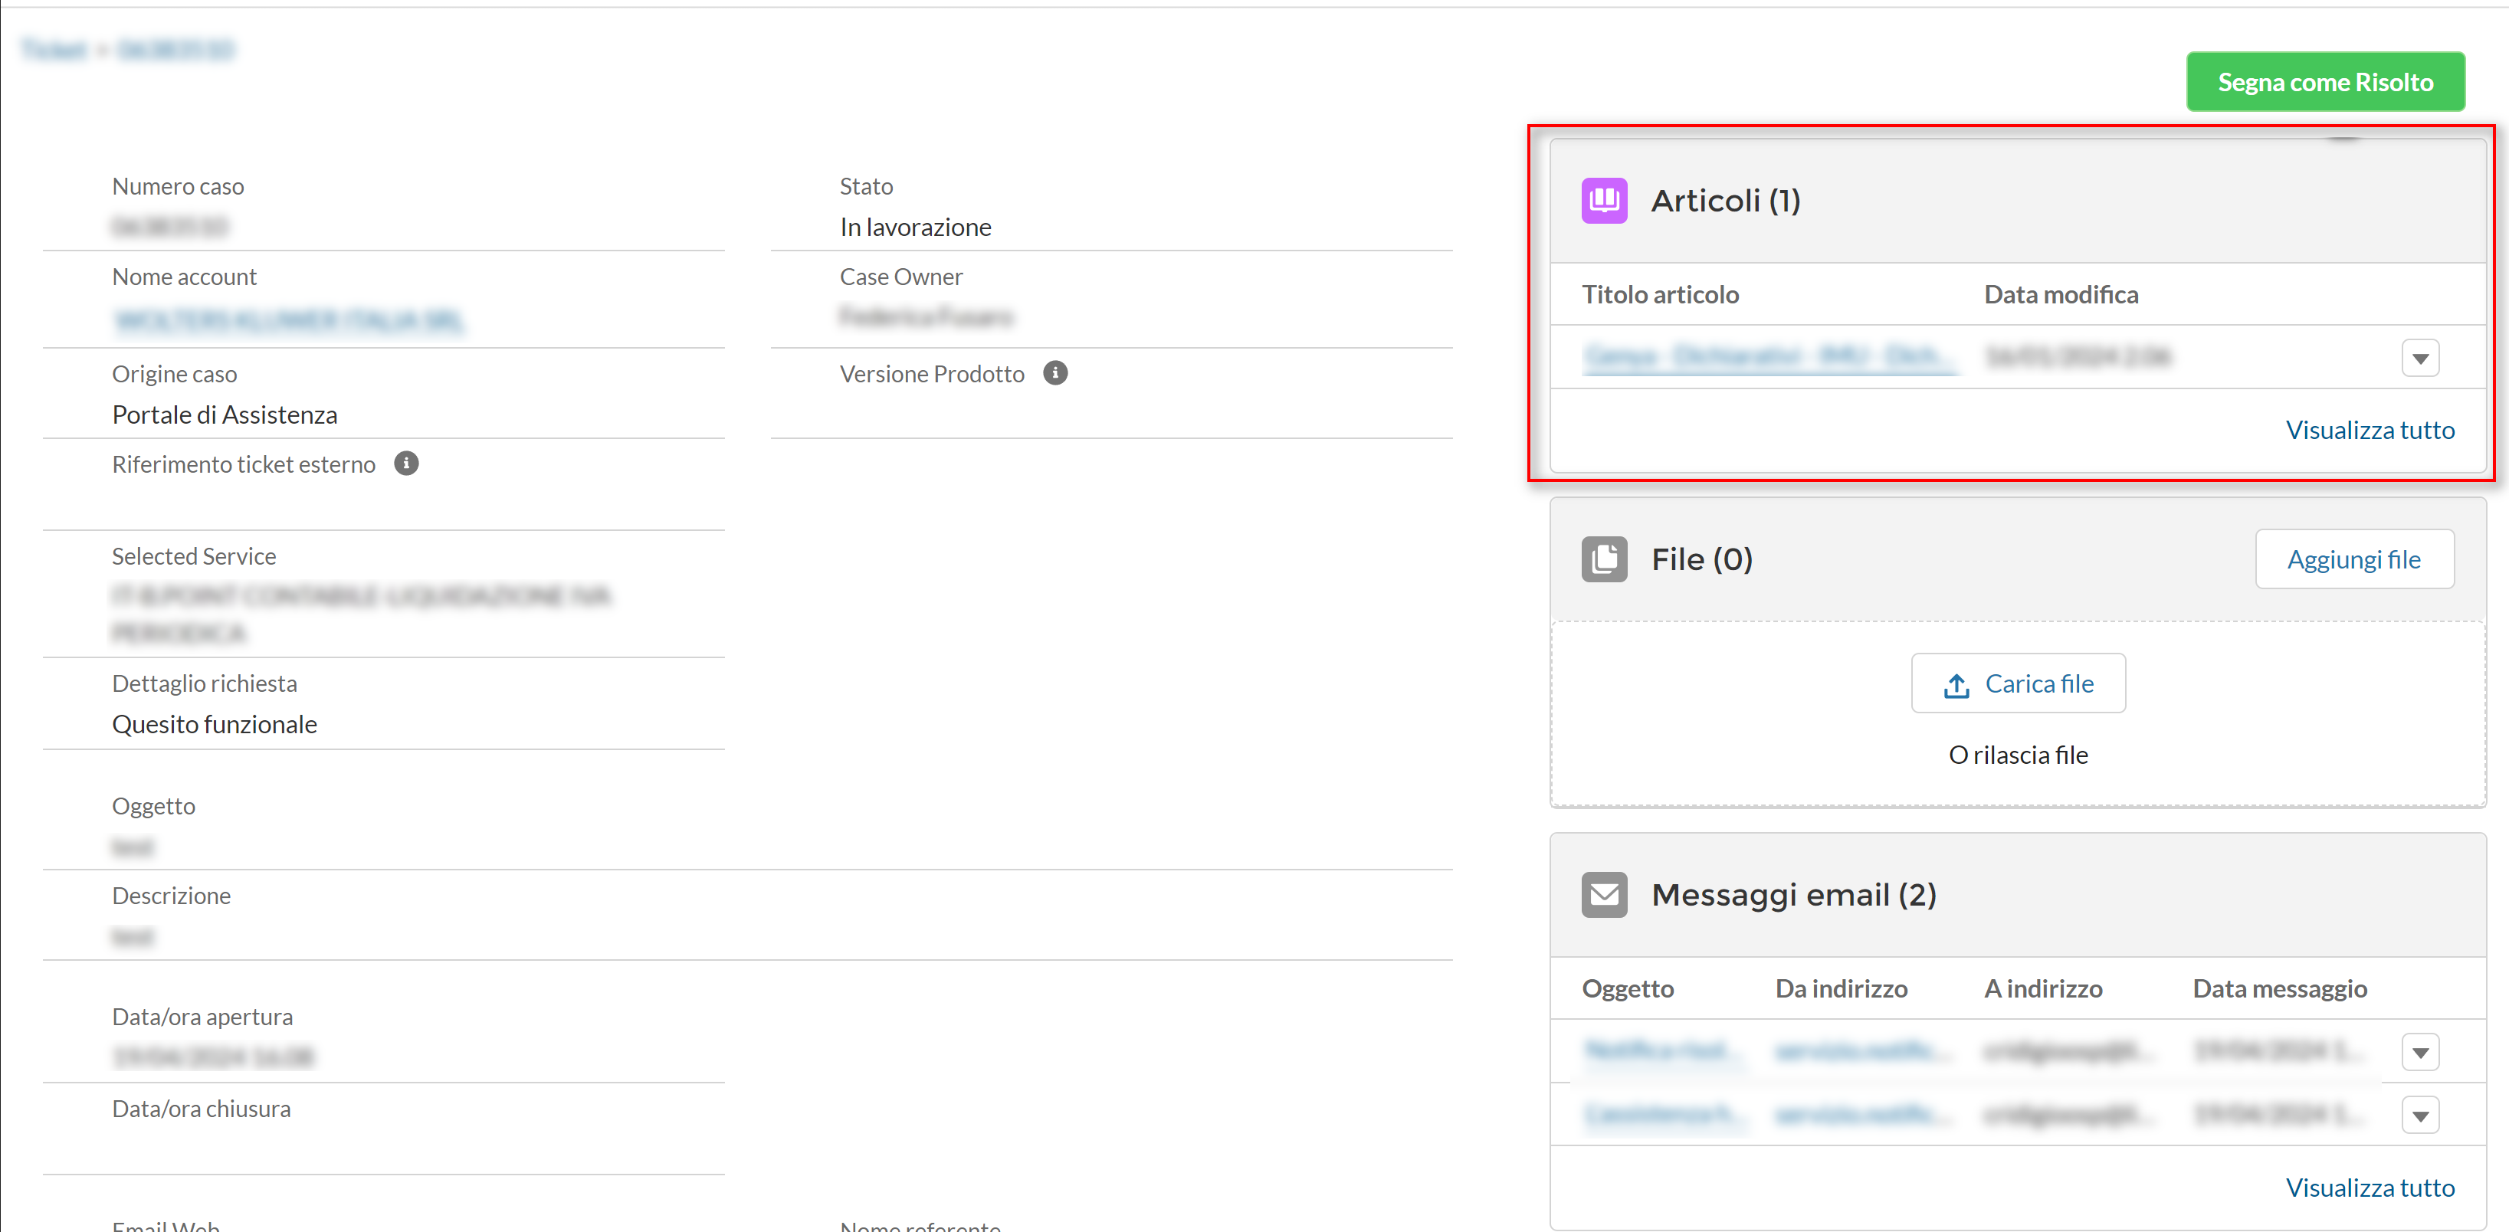Image resolution: width=2509 pixels, height=1232 pixels.
Task: Click the Data messaggio column header
Action: pos(2279,988)
